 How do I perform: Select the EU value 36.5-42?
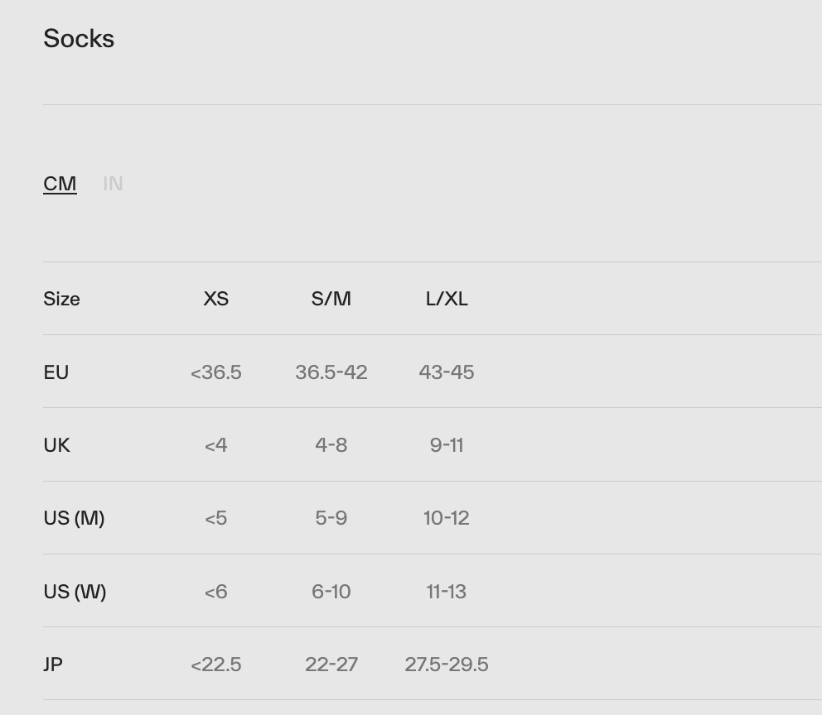click(x=331, y=372)
